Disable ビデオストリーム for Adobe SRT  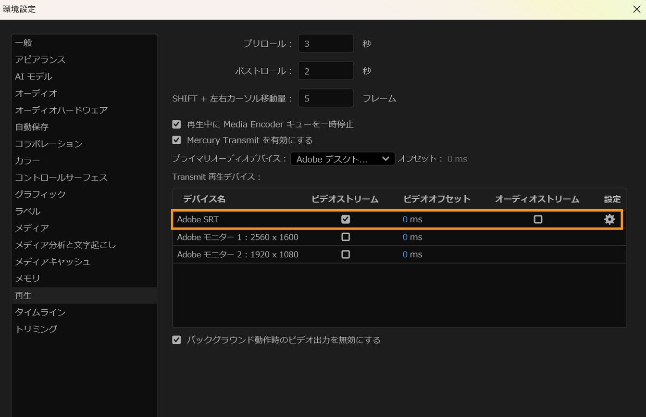pyautogui.click(x=345, y=219)
